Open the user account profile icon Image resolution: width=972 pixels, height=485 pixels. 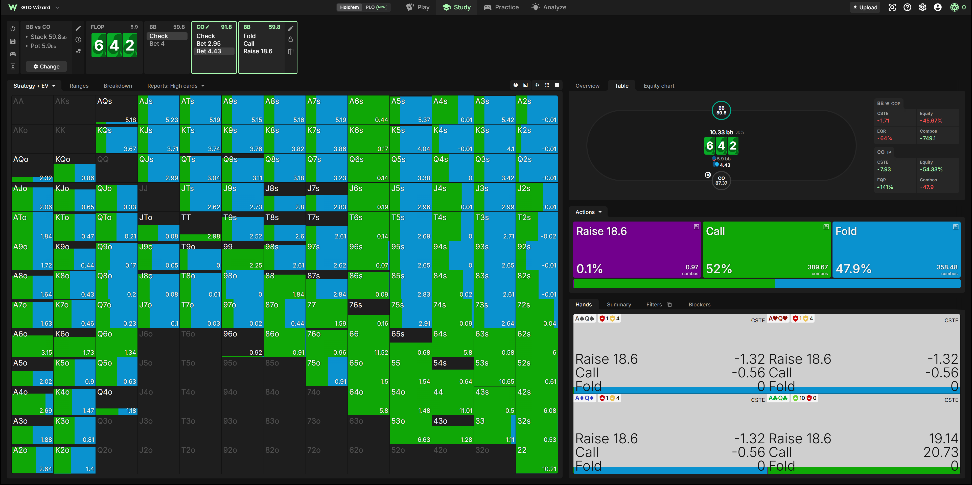click(x=937, y=7)
